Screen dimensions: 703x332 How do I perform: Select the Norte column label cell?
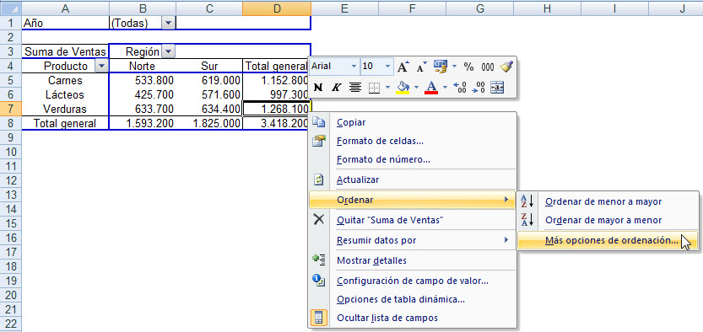tap(142, 67)
